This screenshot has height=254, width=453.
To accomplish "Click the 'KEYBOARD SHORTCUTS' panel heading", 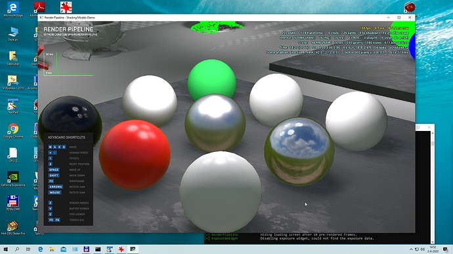I will pyautogui.click(x=66, y=137).
